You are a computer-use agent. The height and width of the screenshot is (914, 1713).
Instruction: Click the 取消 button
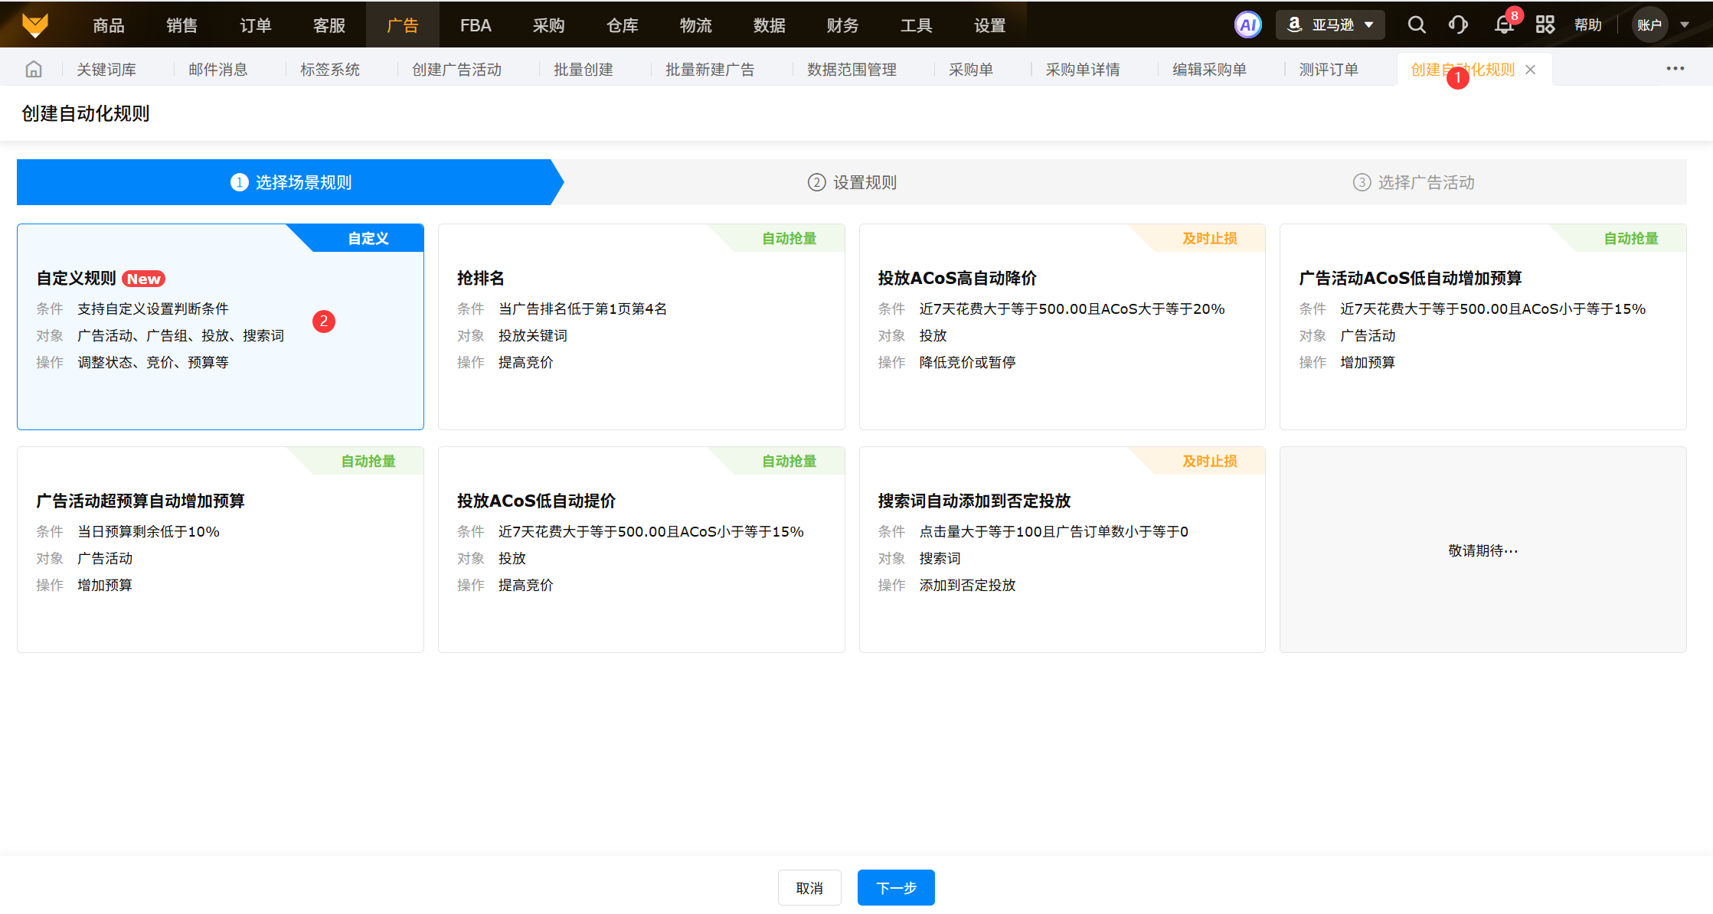click(809, 888)
